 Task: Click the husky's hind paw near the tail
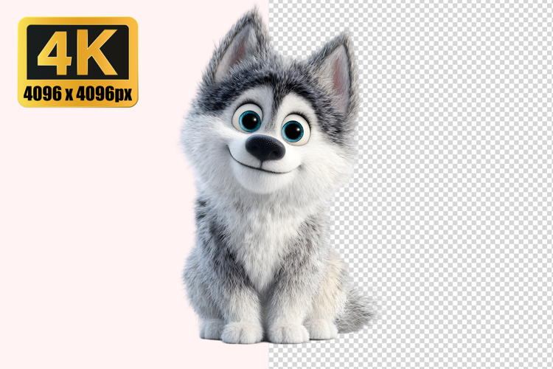[x=323, y=328]
